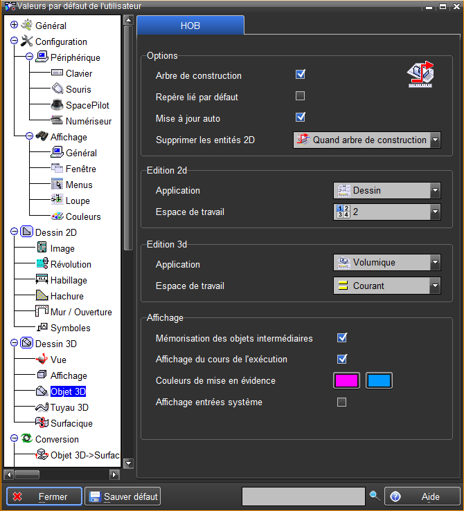
Task: Disable the Arbre de construction checkbox
Action: [x=301, y=75]
